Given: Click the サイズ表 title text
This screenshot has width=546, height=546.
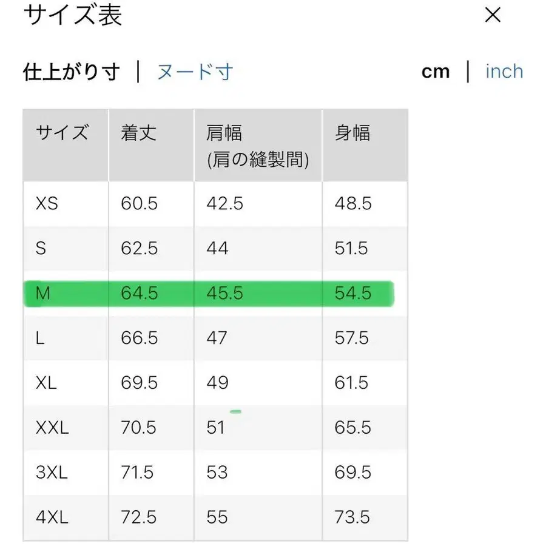Looking at the screenshot, I should [72, 16].
